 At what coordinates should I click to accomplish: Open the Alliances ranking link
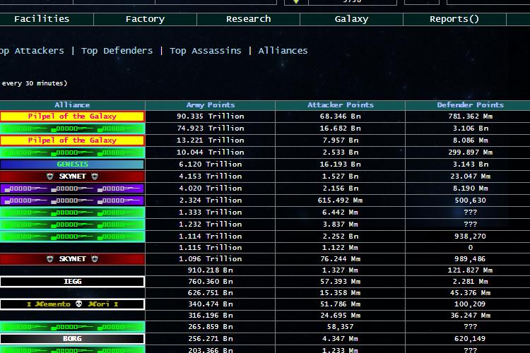click(x=283, y=51)
